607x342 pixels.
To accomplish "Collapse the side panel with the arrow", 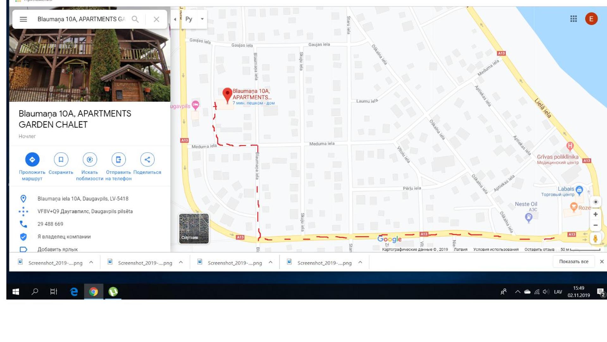I will pyautogui.click(x=175, y=19).
